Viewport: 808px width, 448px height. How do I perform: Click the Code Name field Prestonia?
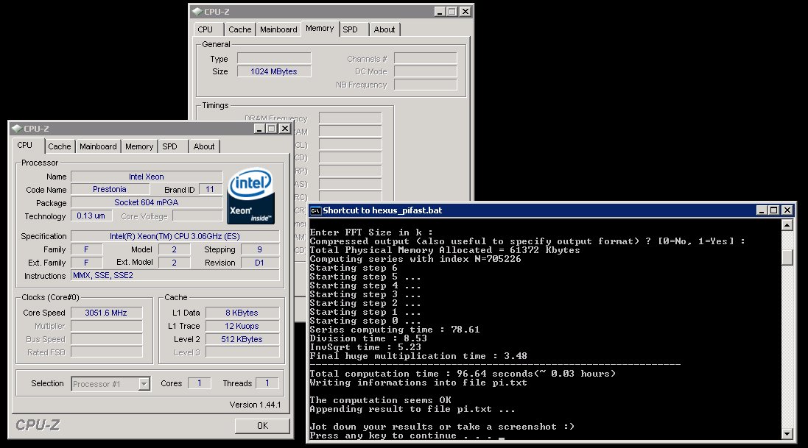[110, 190]
